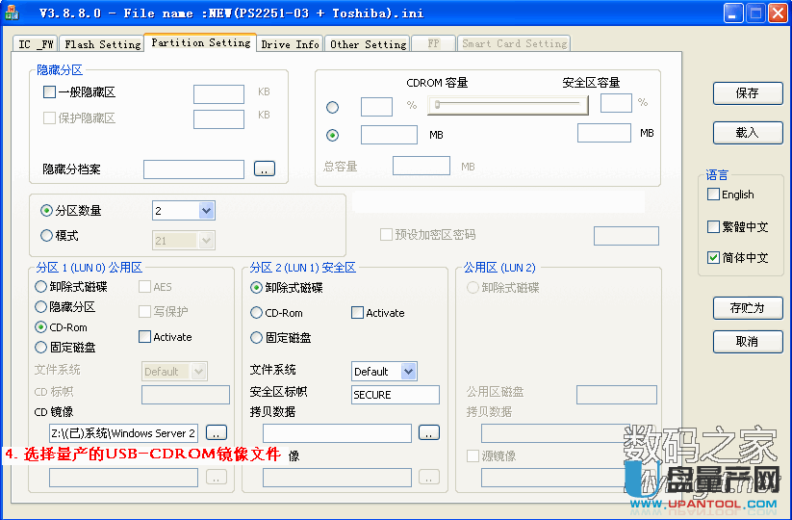Screen dimensions: 792x520
Task: Select 固定磁盘 radio for 分区 2 LUN 1
Action: click(x=257, y=337)
